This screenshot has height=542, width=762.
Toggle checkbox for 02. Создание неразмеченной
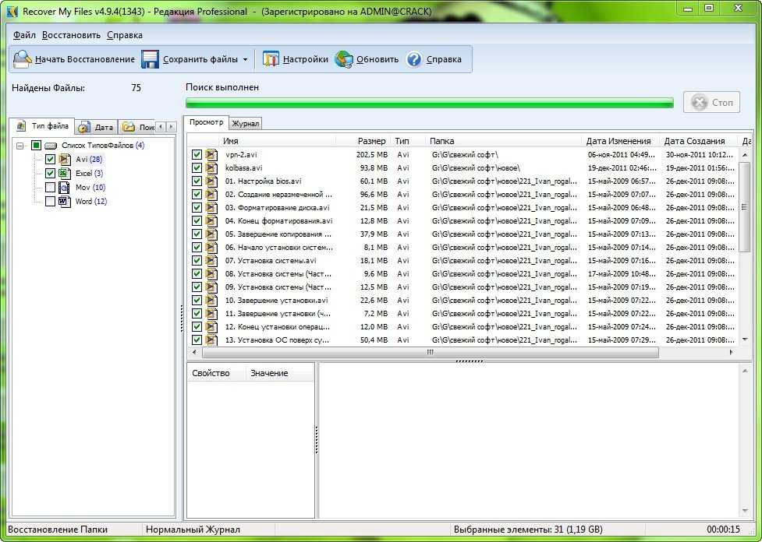197,195
